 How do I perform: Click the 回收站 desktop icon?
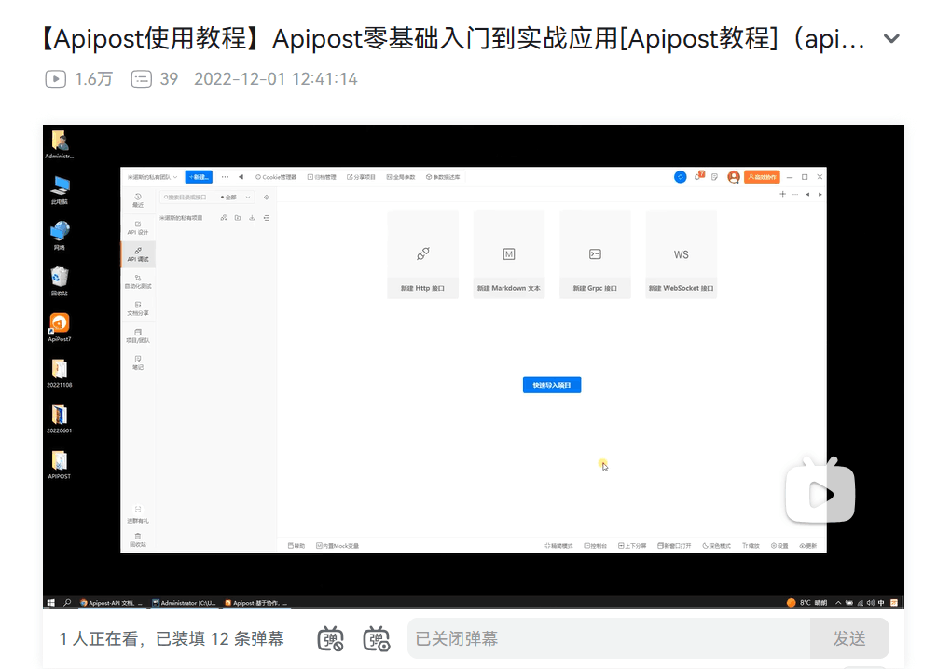pos(59,281)
